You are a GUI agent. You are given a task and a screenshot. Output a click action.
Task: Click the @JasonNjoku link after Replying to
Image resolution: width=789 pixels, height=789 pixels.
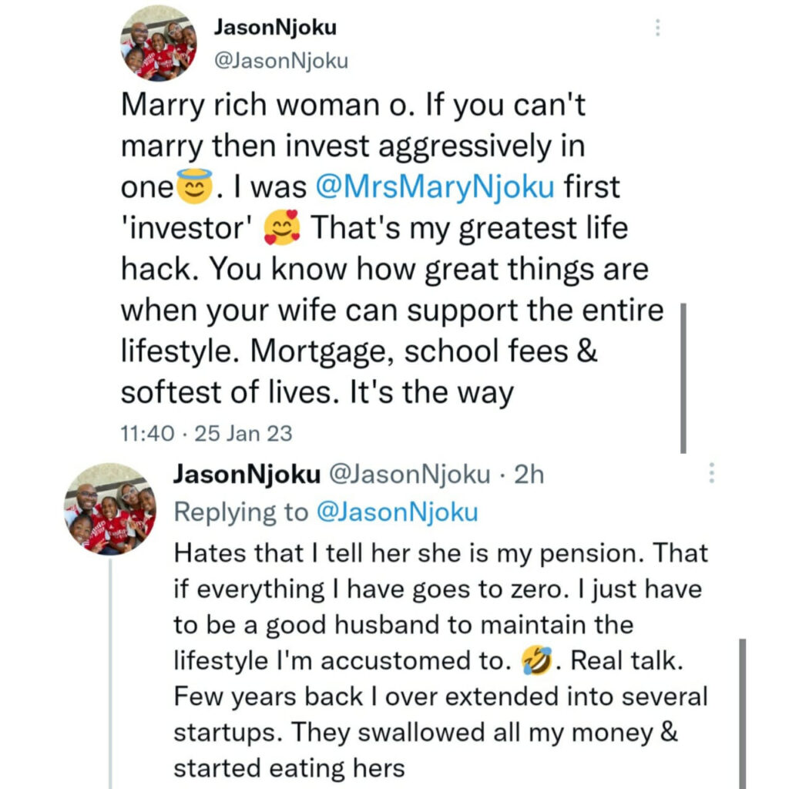(398, 512)
